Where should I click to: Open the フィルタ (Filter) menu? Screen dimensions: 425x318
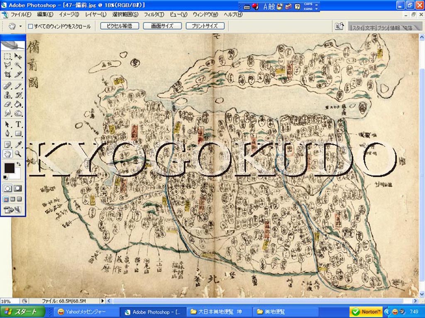[154, 14]
